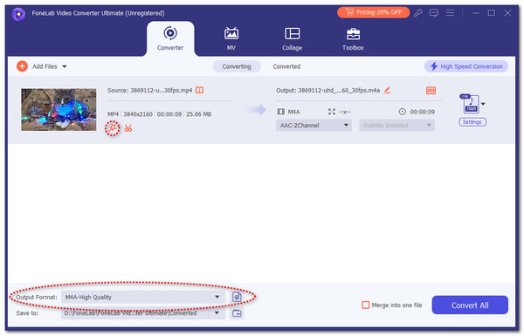The width and height of the screenshot is (524, 336).
Task: Click the Source: 3869112-u...30fps.mp4 text
Action: (x=149, y=90)
